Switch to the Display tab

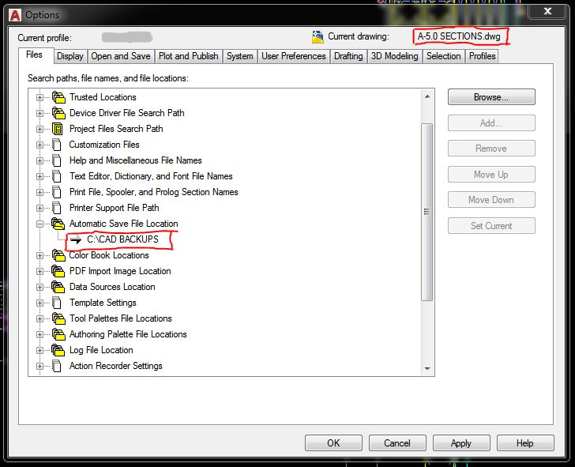tap(70, 56)
